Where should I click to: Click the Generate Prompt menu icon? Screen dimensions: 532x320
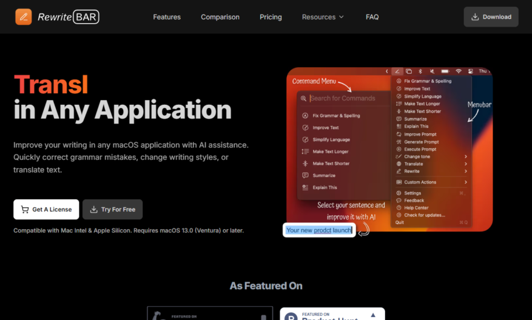click(399, 142)
